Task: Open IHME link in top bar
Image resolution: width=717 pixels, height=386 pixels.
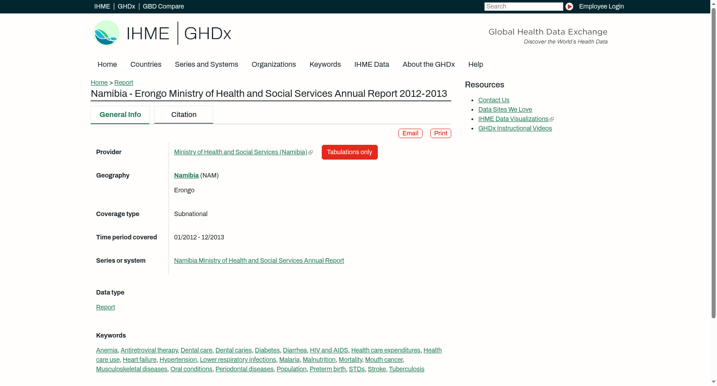Action: [x=102, y=6]
